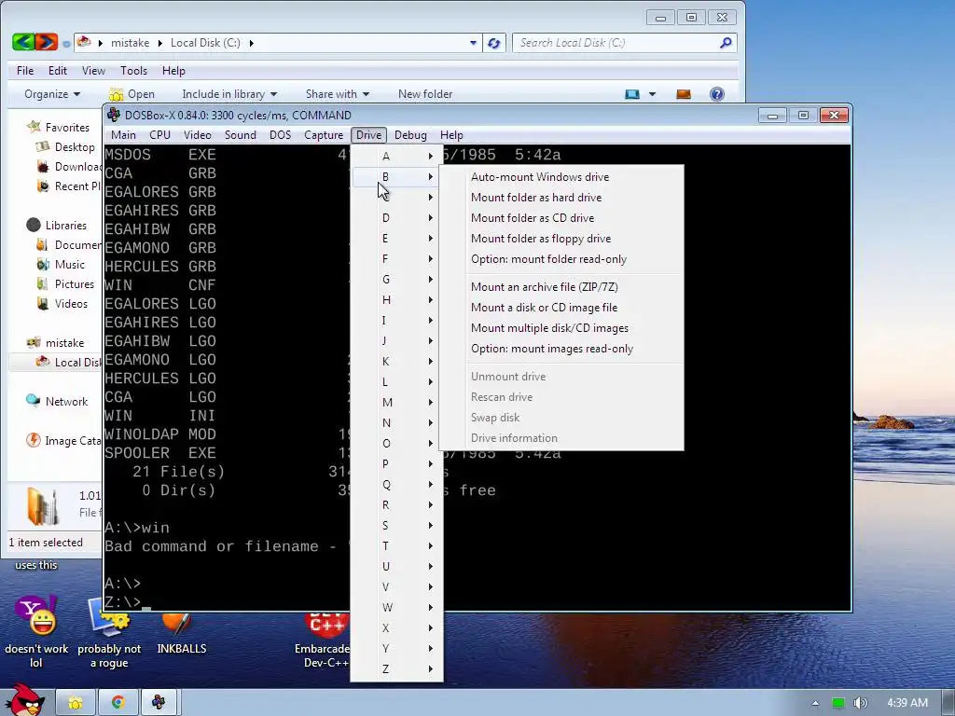Viewport: 955px width, 716px height.
Task: Click the DOSBox-X taskbar icon
Action: 159,703
